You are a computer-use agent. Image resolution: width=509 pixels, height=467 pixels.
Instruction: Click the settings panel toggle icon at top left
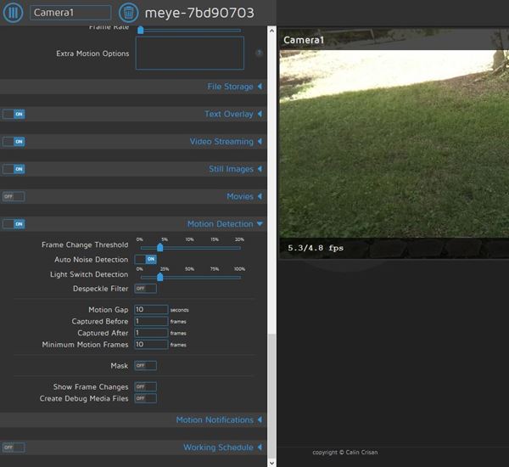[13, 13]
